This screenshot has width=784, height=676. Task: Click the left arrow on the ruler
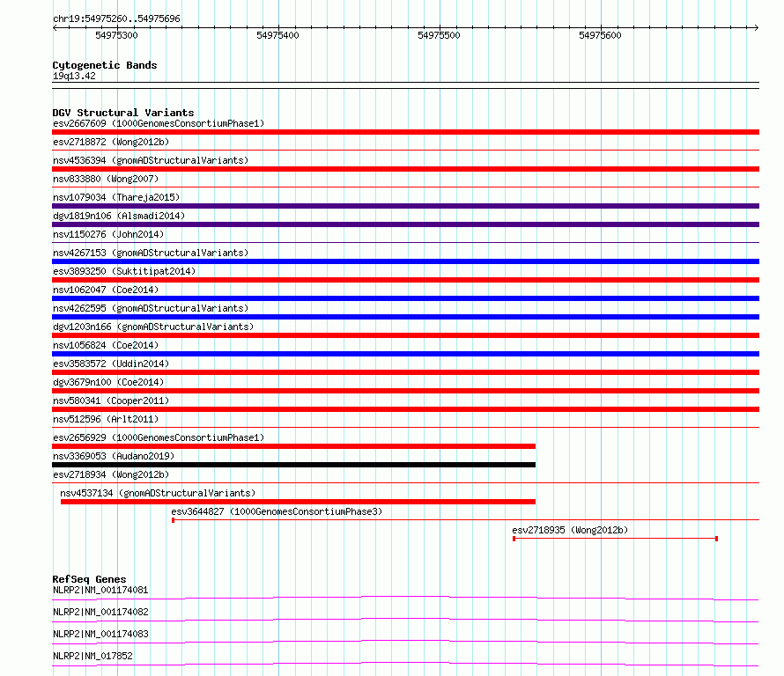(x=55, y=27)
